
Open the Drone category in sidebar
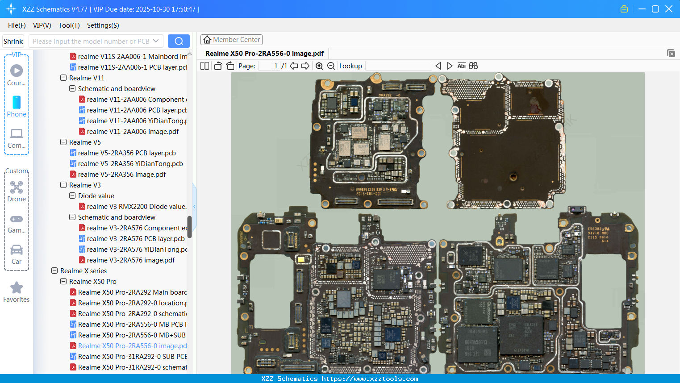[x=17, y=191]
